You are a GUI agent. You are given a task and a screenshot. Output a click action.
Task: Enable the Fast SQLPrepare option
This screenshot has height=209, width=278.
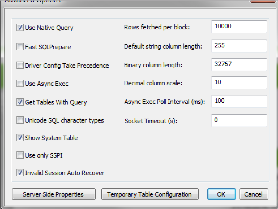click(20, 47)
